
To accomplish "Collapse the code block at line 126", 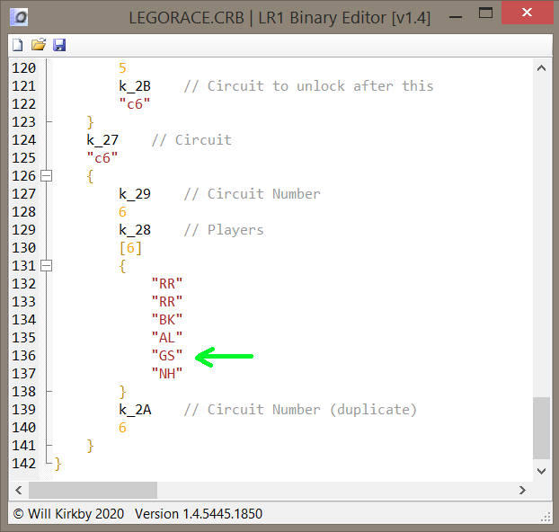I will (47, 176).
